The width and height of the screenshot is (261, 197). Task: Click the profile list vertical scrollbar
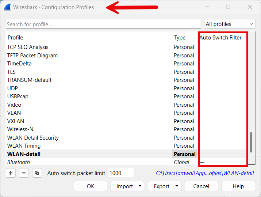[251, 143]
